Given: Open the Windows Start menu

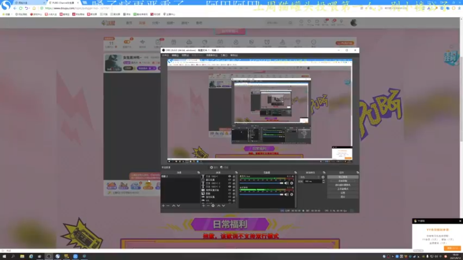Looking at the screenshot, I should click(4, 257).
